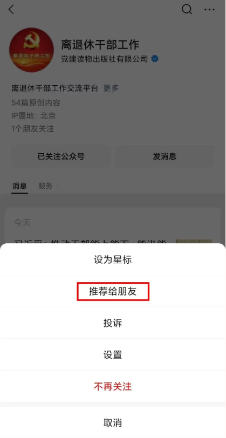Open 1个朋友关注 friends list
226x438 pixels.
33,129
